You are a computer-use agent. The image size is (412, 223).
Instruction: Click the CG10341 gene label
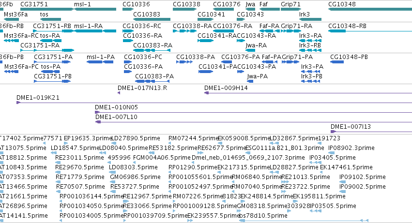(x=211, y=14)
